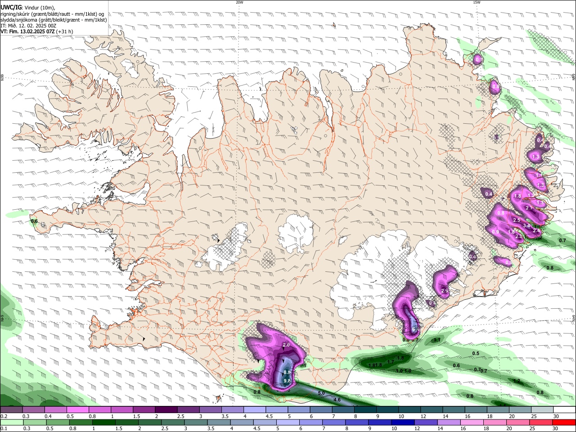Select the 3.4 snow value in the east fjords
The image size is (576, 432).
click(526, 225)
